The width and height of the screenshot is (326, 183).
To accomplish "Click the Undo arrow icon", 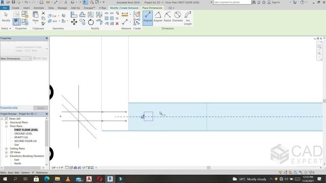I will click(26, 2).
